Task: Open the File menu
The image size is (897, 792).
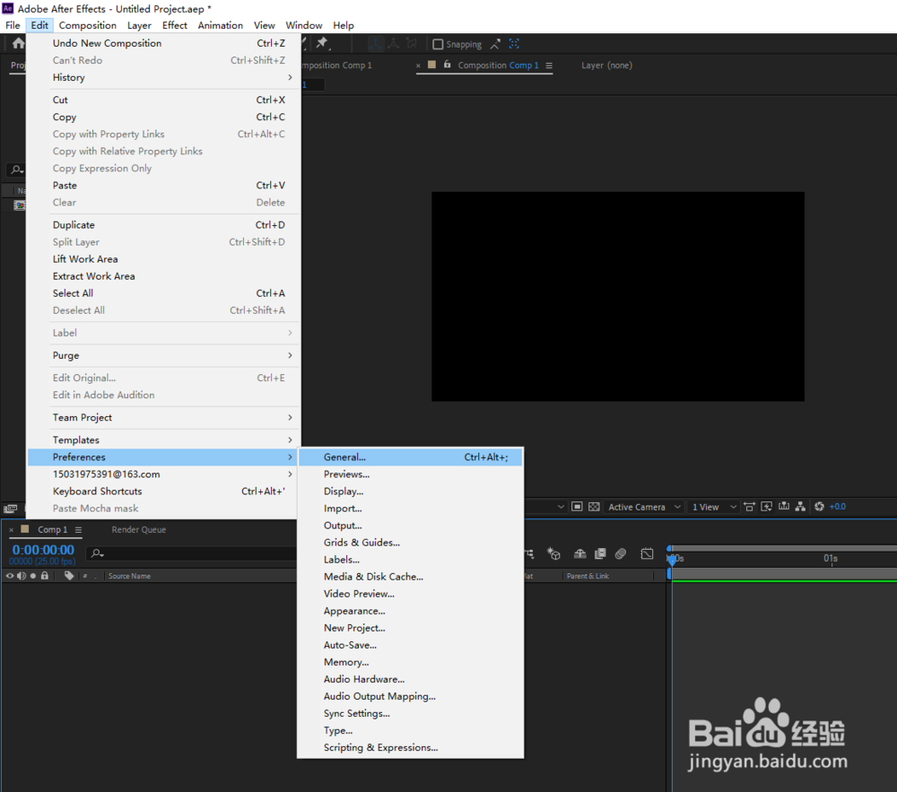Action: [13, 25]
